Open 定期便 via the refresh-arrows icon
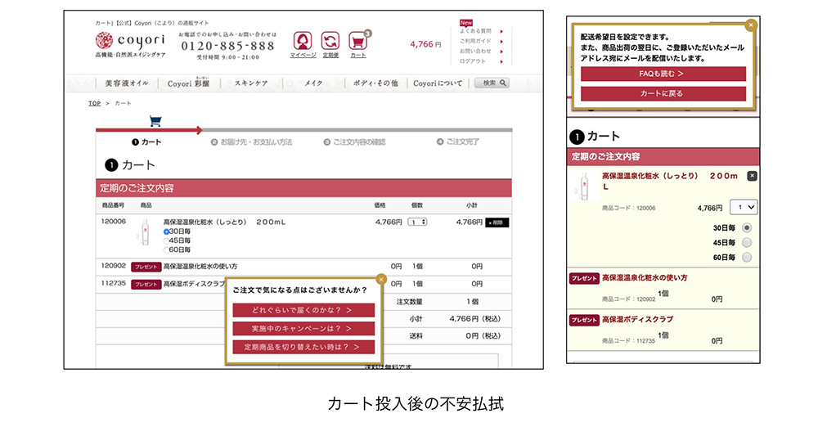 point(330,41)
